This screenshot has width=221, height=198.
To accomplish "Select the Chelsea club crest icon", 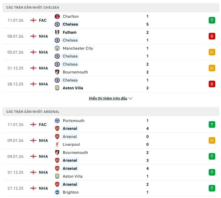I will [x=57, y=24].
